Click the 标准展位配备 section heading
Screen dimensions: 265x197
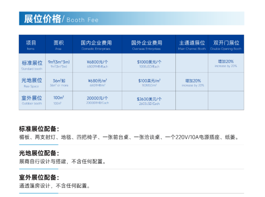39,129
